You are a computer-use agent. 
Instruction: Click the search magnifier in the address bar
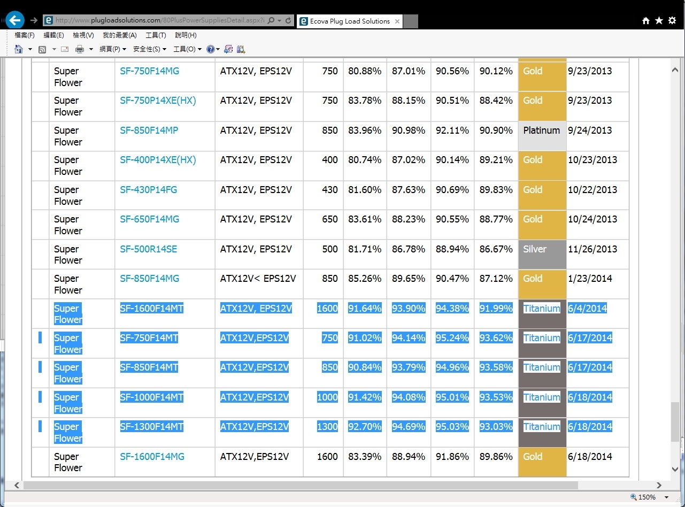click(271, 20)
